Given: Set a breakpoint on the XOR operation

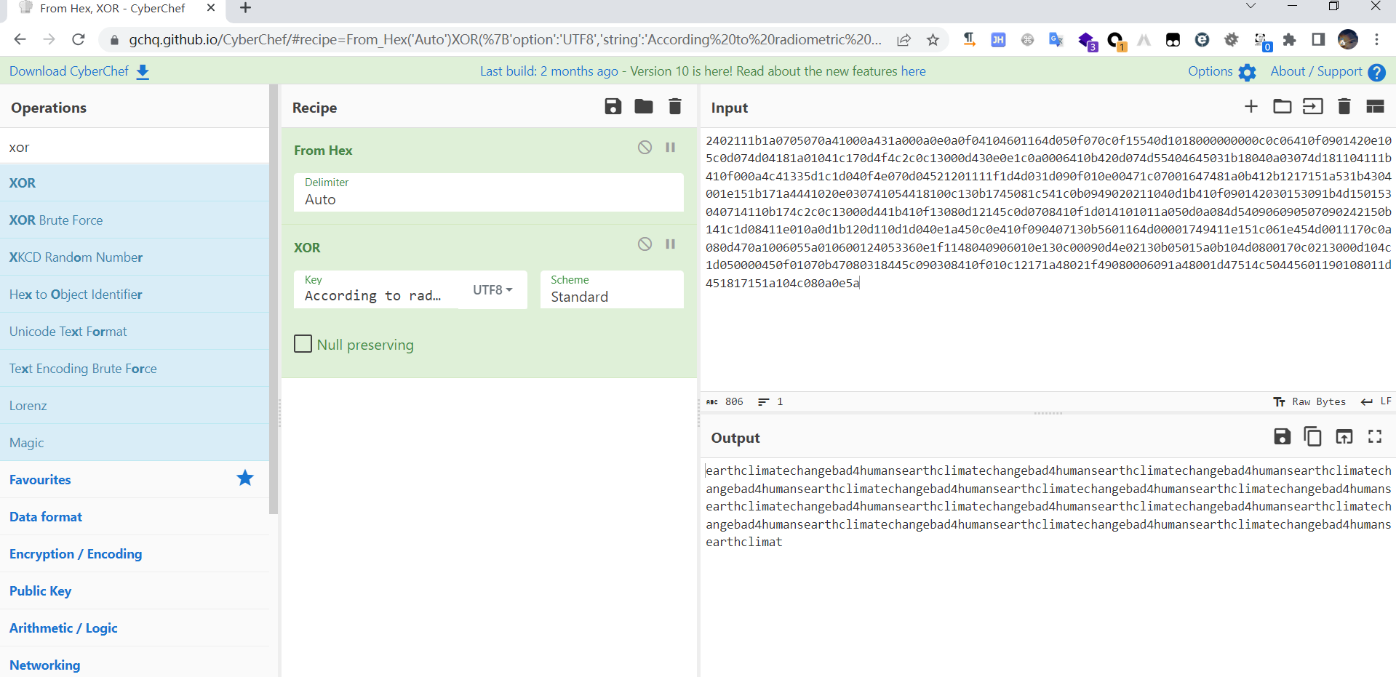Looking at the screenshot, I should click(x=671, y=244).
